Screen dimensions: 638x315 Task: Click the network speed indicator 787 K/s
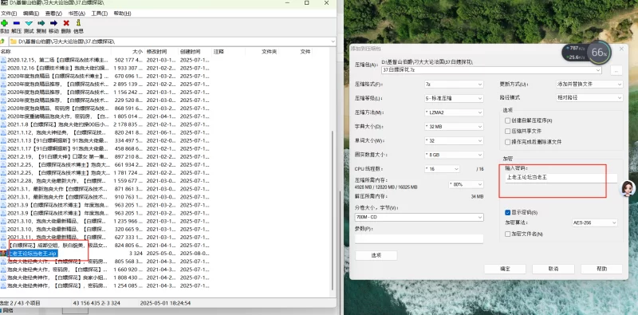[x=576, y=49]
